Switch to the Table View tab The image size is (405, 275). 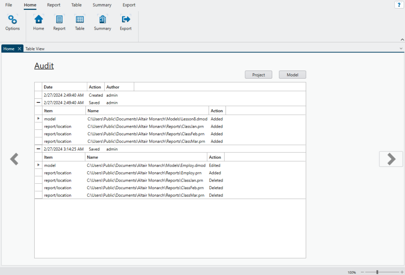click(35, 49)
